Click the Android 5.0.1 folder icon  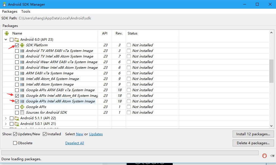pos(17,124)
